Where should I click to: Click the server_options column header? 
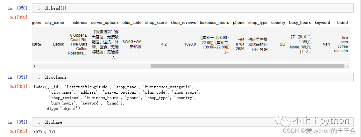pyautogui.click(x=105, y=23)
